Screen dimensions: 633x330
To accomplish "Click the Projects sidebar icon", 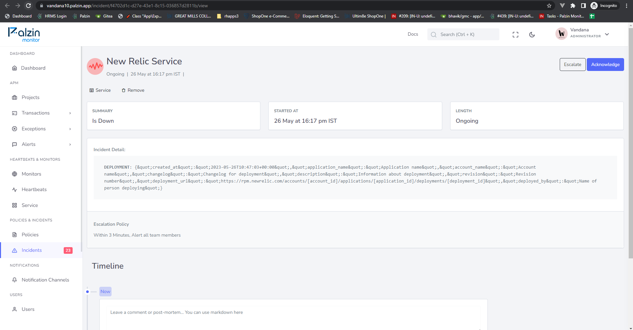I will (x=15, y=97).
